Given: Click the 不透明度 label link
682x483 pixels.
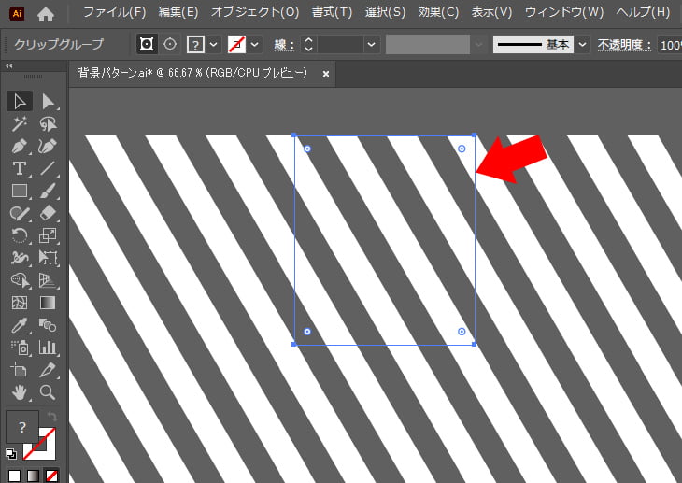Looking at the screenshot, I should [x=626, y=45].
